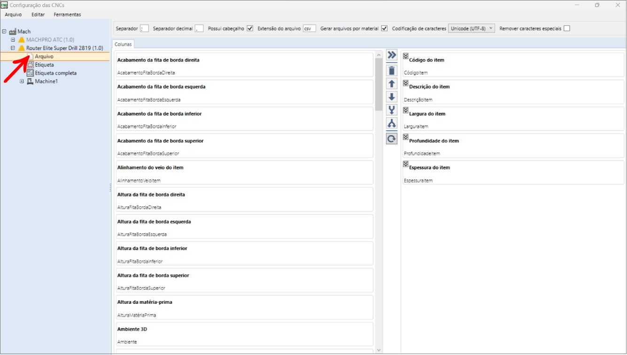Open the Editar menu

38,15
